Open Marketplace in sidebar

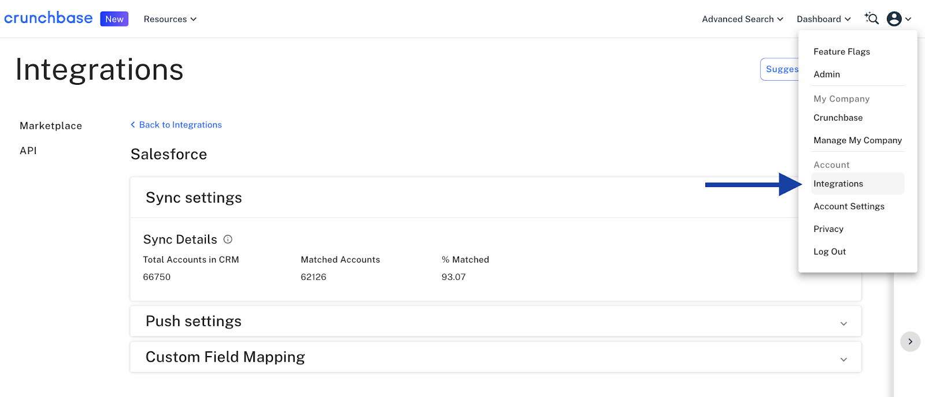click(51, 126)
